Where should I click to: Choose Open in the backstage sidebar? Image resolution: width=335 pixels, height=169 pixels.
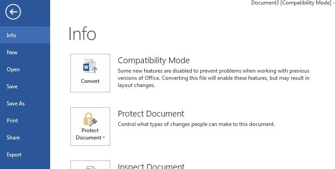click(25, 69)
